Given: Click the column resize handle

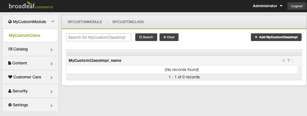Looking at the screenshot, I should click(x=293, y=60).
